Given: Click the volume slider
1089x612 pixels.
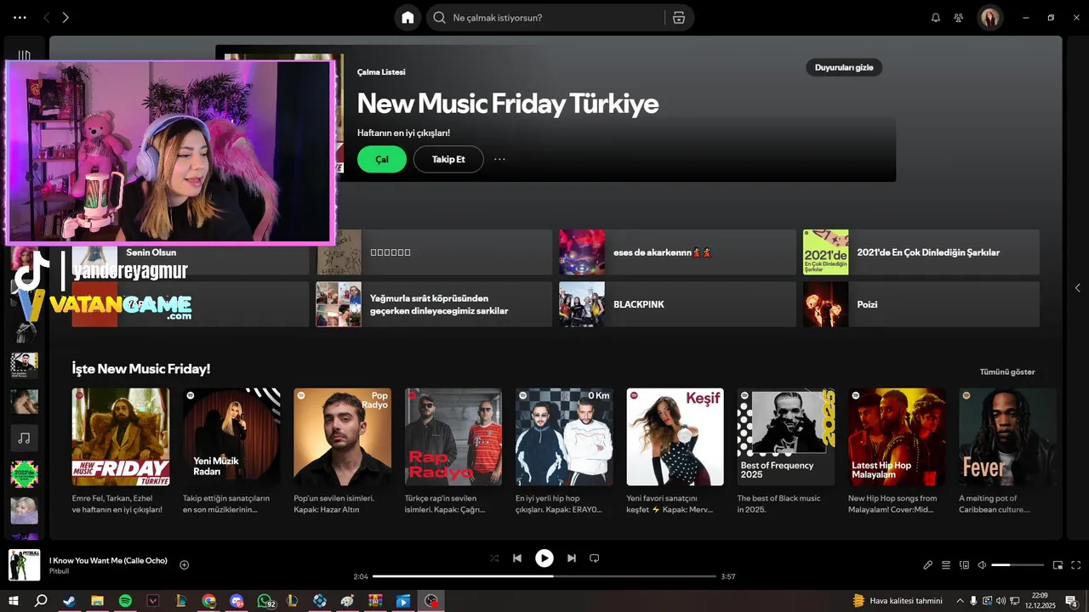Looking at the screenshot, I should click(1018, 564).
